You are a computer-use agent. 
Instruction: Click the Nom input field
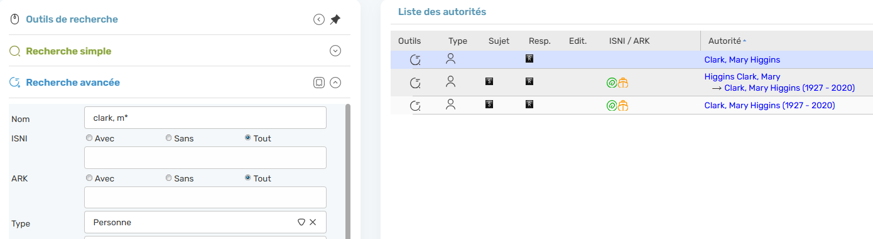click(205, 118)
